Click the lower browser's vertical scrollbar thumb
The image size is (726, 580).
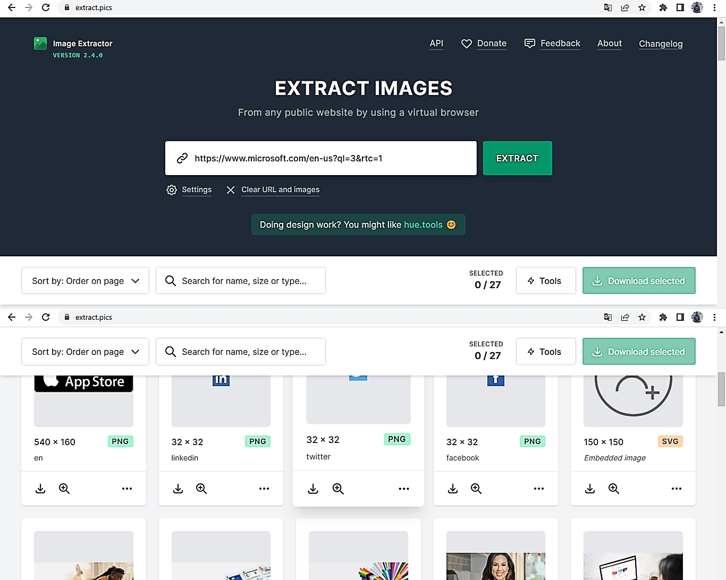721,389
